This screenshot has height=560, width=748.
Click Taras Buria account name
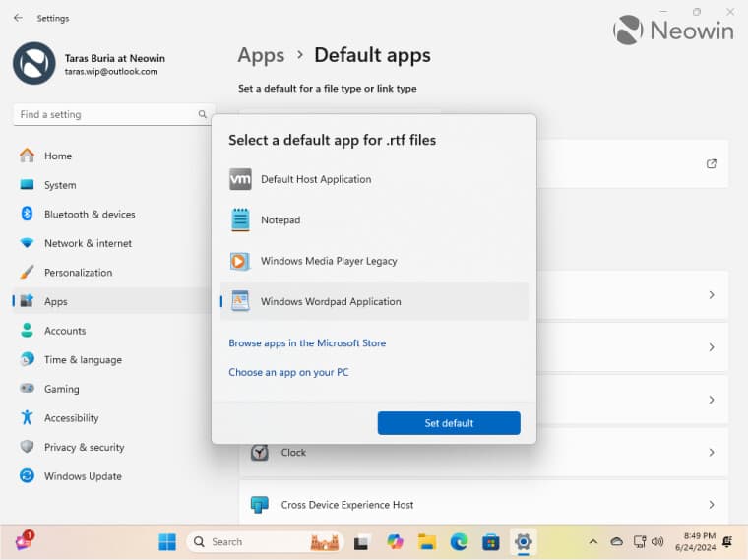[115, 58]
